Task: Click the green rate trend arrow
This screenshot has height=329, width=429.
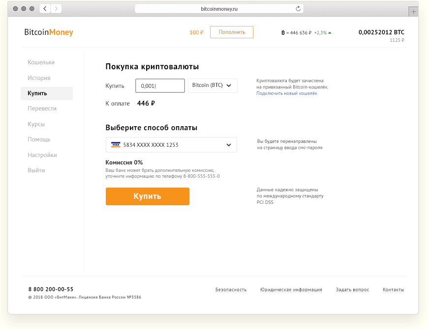Action: tap(330, 33)
